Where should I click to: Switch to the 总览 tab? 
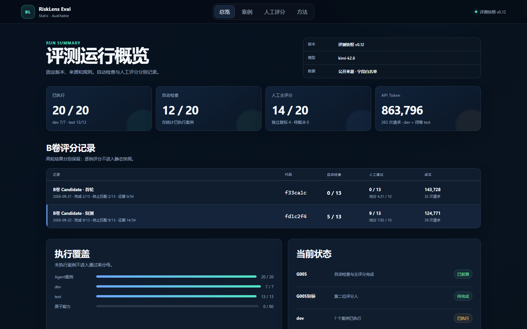tap(225, 12)
